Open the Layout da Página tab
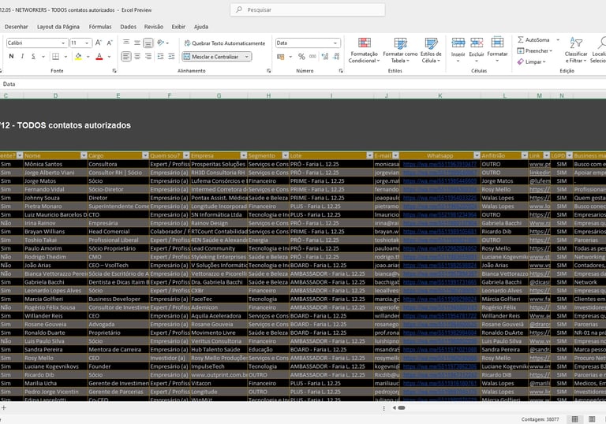This screenshot has height=424, width=606. coord(58,27)
